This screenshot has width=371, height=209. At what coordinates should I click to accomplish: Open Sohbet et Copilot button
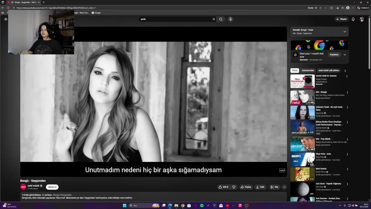click(x=363, y=8)
